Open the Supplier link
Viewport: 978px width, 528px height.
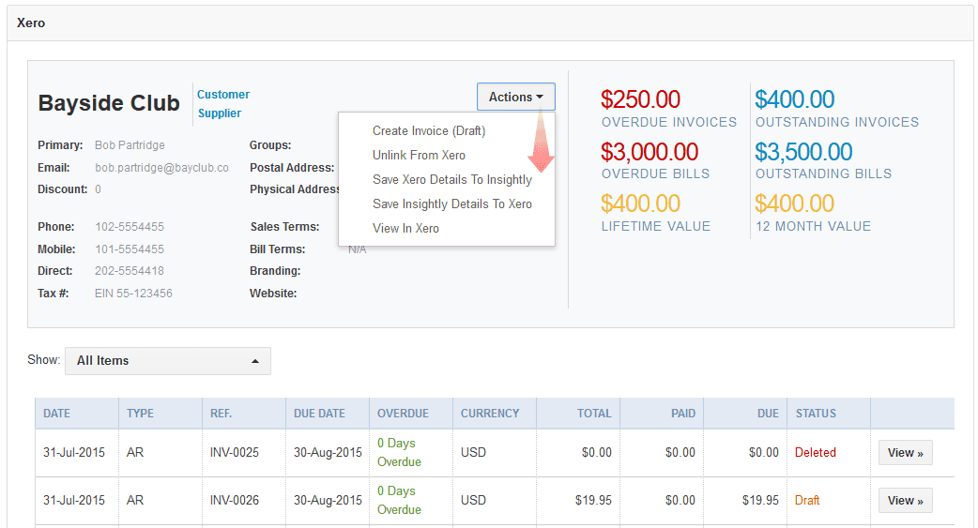(220, 113)
